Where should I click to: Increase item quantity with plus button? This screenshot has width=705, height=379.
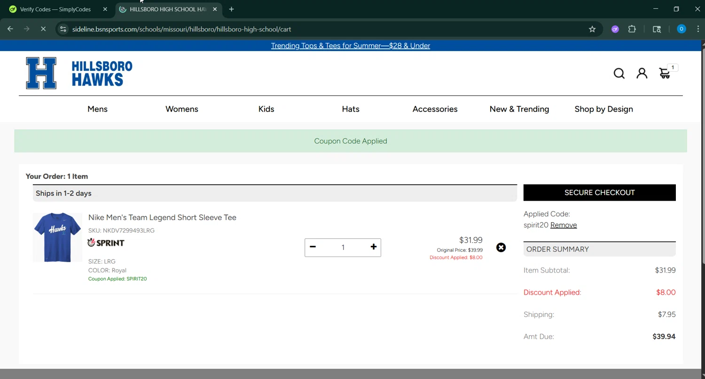pos(373,247)
